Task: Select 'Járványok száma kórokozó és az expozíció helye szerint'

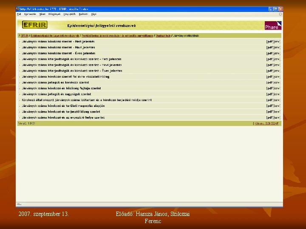Action: [x=63, y=117]
